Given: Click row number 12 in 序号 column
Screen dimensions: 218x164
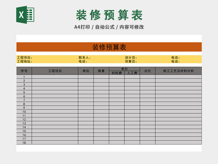Looking at the screenshot, I should (24, 119).
